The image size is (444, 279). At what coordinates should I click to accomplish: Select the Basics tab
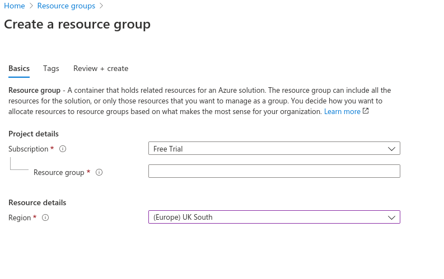click(x=19, y=69)
